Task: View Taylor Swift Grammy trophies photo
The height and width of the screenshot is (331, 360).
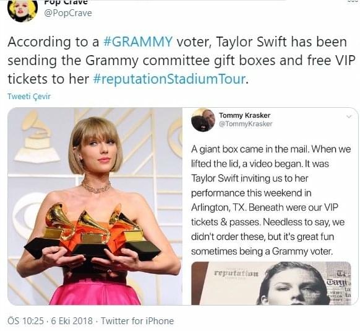Action: point(95,206)
